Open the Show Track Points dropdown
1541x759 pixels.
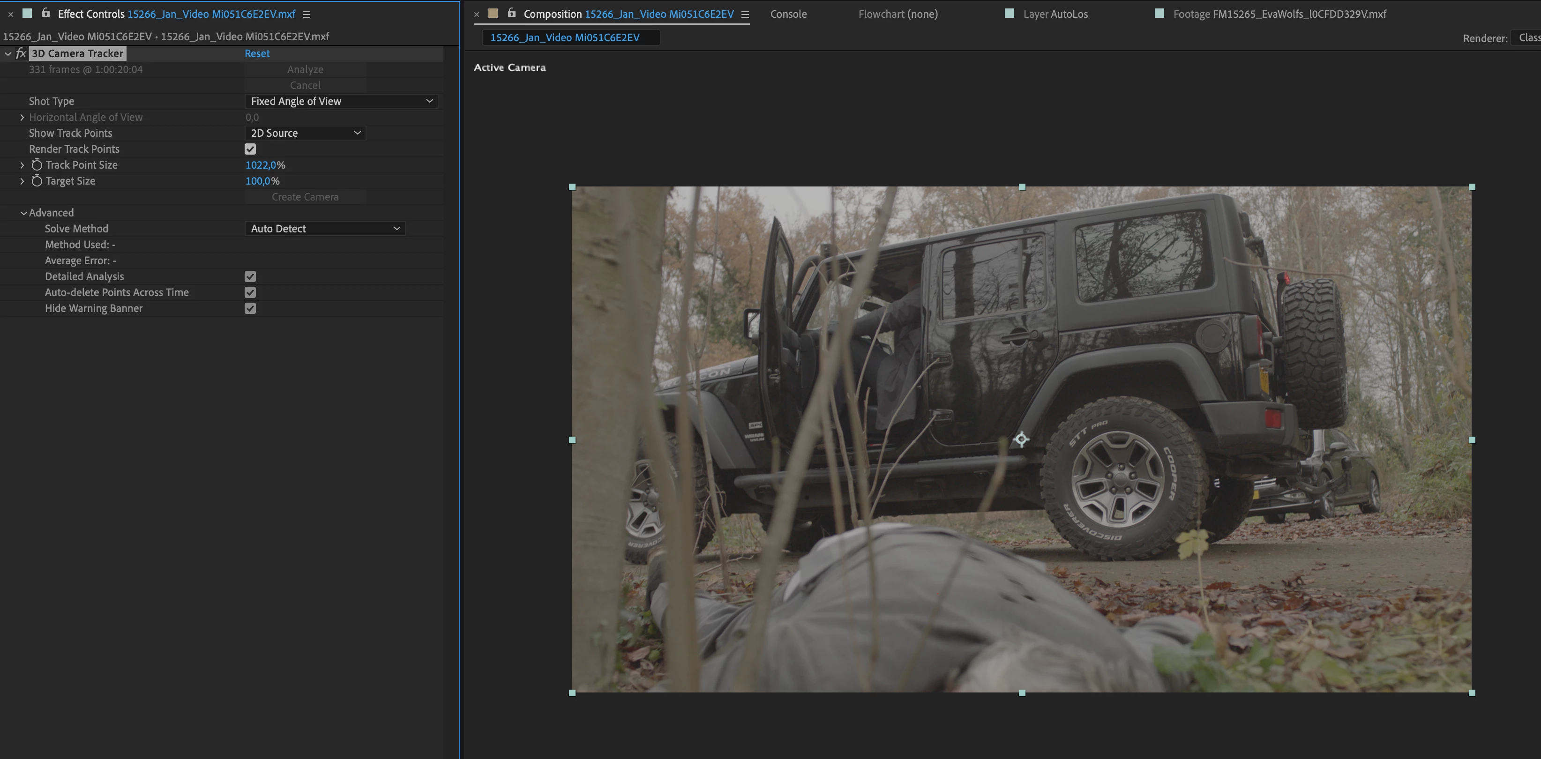point(305,133)
